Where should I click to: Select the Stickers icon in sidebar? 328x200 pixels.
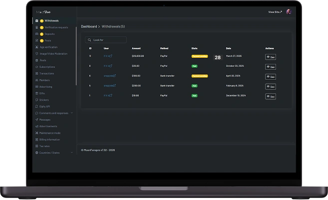tap(37, 100)
